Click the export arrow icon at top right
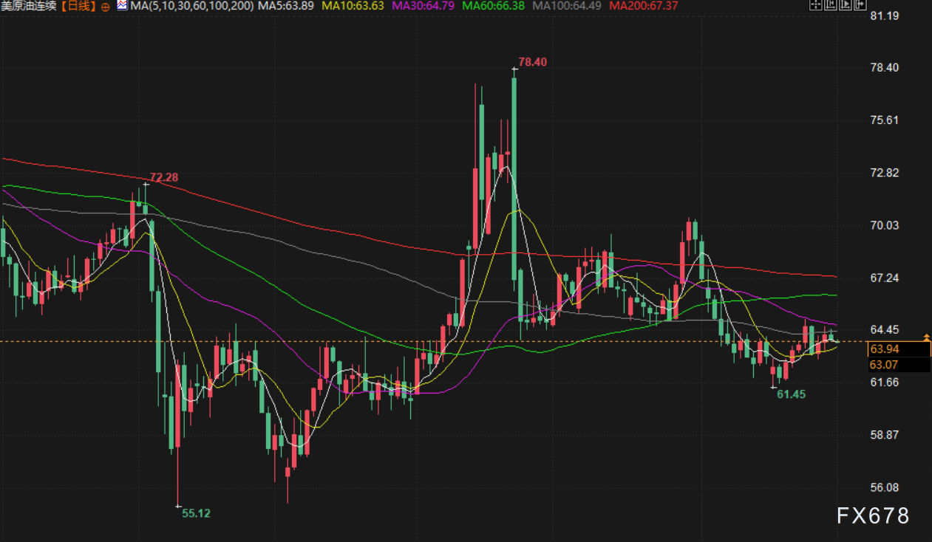The width and height of the screenshot is (932, 542). point(859,6)
